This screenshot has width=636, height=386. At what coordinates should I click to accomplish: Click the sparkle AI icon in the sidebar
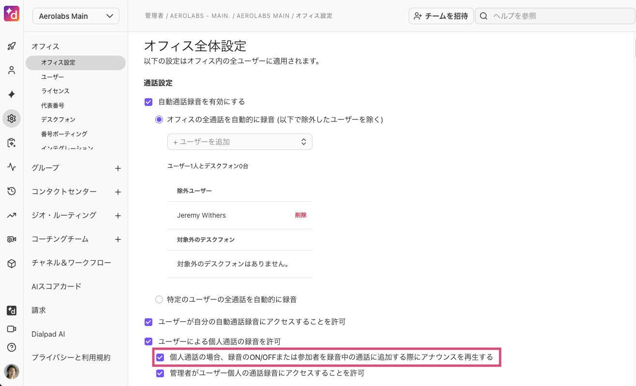point(11,94)
